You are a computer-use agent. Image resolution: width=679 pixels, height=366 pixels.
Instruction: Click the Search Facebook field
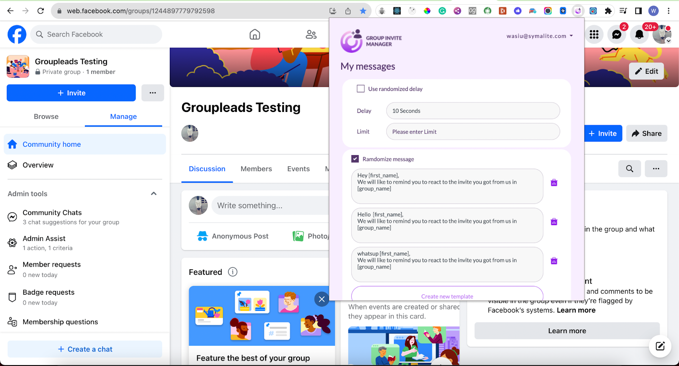coord(96,34)
